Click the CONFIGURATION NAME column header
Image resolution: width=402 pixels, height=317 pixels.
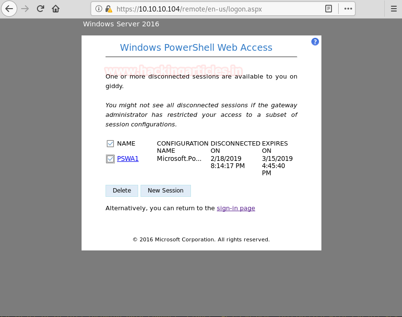[183, 147]
